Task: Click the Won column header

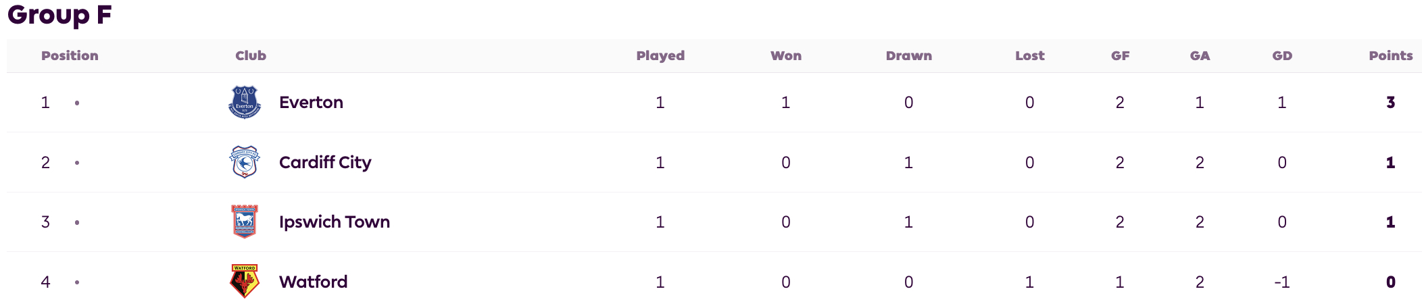Action: 786,55
